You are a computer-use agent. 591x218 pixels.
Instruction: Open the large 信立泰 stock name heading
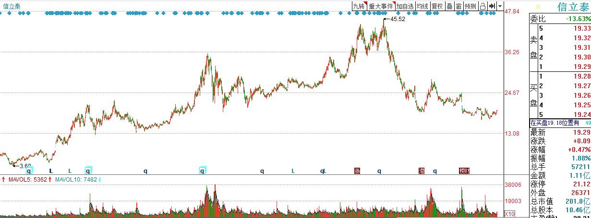pyautogui.click(x=572, y=7)
